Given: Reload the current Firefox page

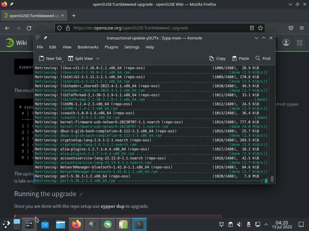Looking at the screenshot, I should point(29,28).
